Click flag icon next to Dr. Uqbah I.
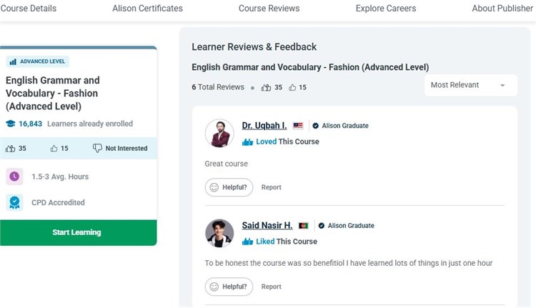Image resolution: width=536 pixels, height=308 pixels. tap(298, 126)
